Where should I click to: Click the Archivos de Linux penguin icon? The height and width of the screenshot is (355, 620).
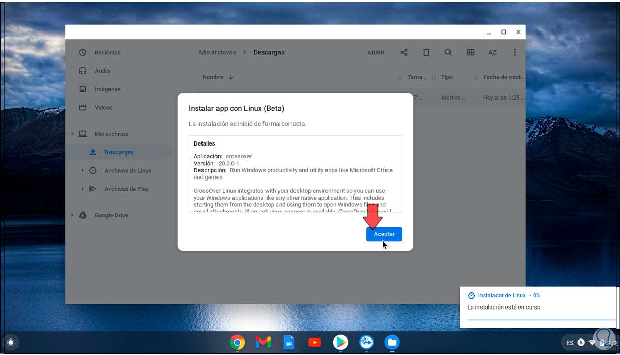coord(93,171)
